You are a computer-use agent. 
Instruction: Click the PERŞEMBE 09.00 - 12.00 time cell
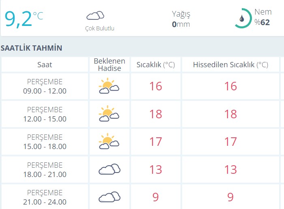pos(45,86)
